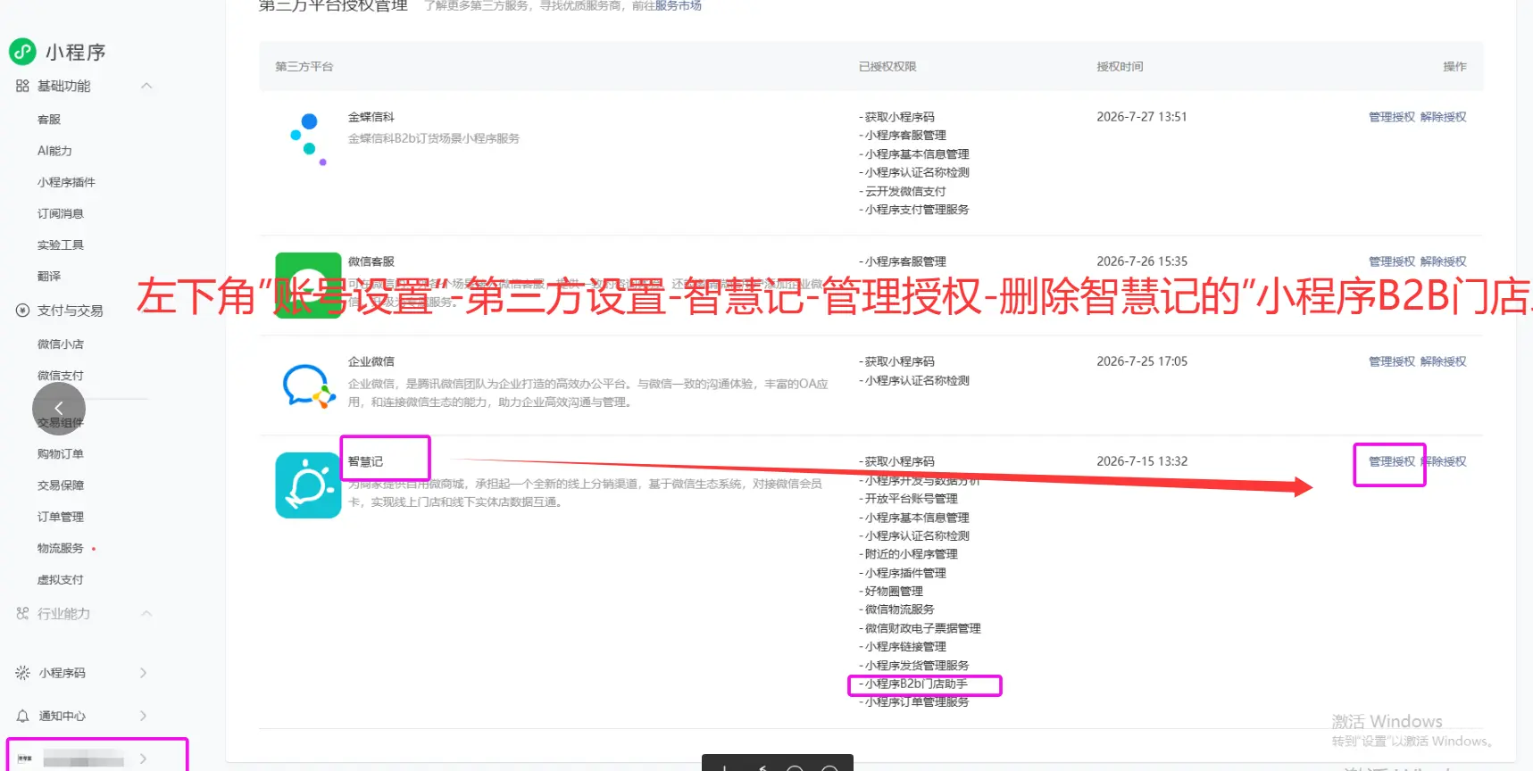Screen dimensions: 1533x771
Task: Click the date 2026-7-27 13:51
Action: 1142,117
